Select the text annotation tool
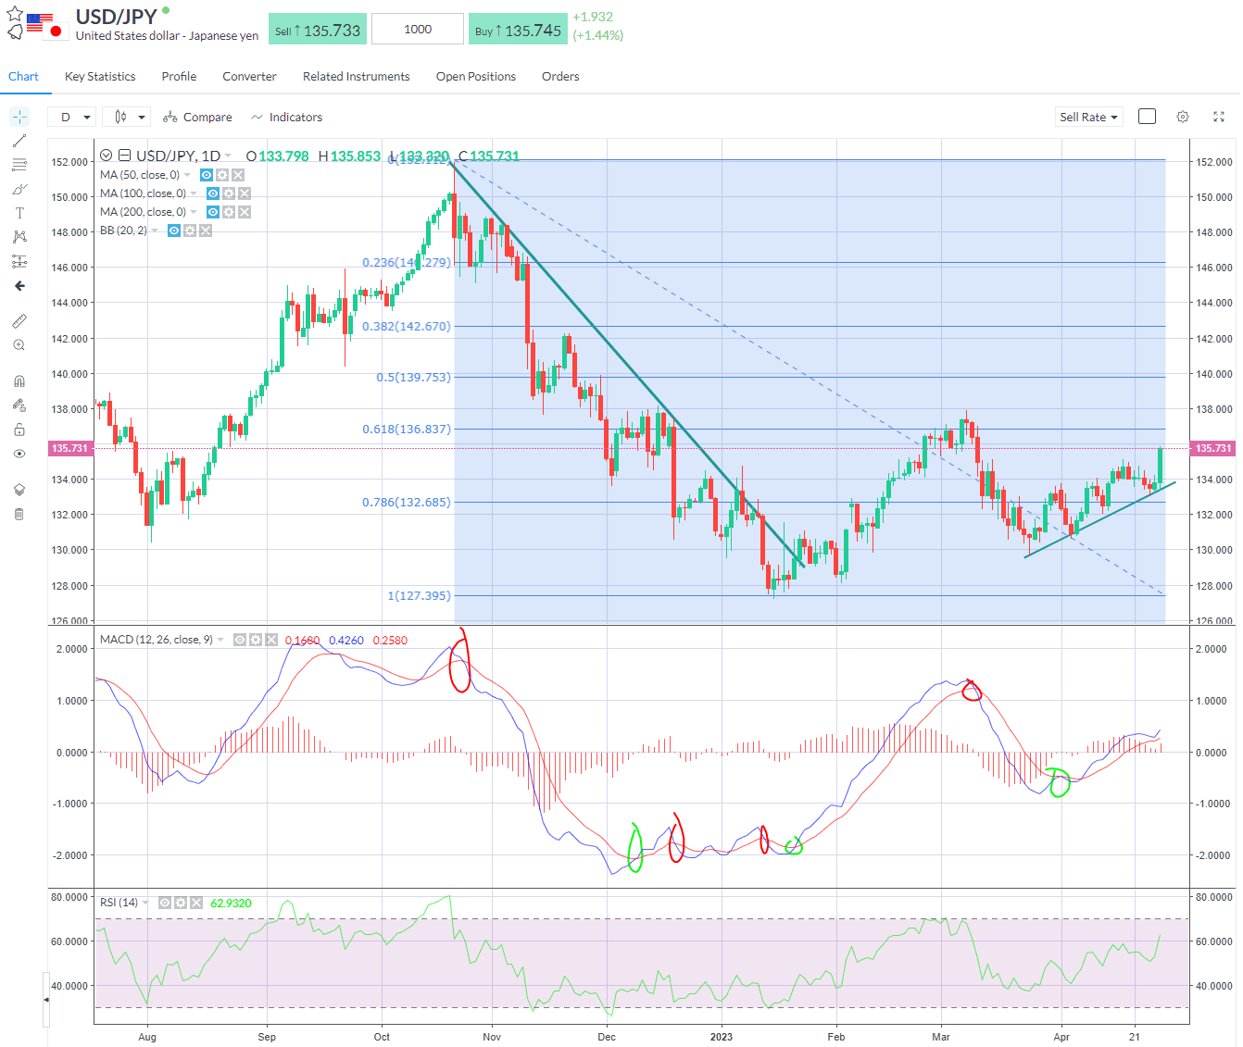This screenshot has height=1047, width=1243. [x=19, y=213]
